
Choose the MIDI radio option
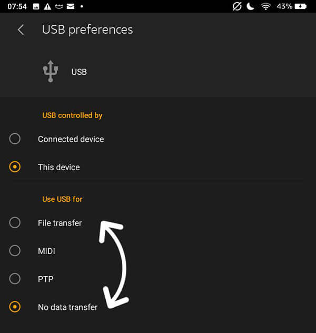(x=15, y=251)
